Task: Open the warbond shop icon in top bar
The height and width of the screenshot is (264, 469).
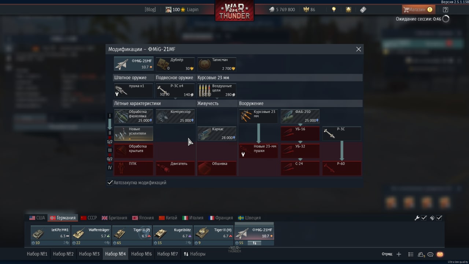Action: click(x=348, y=10)
